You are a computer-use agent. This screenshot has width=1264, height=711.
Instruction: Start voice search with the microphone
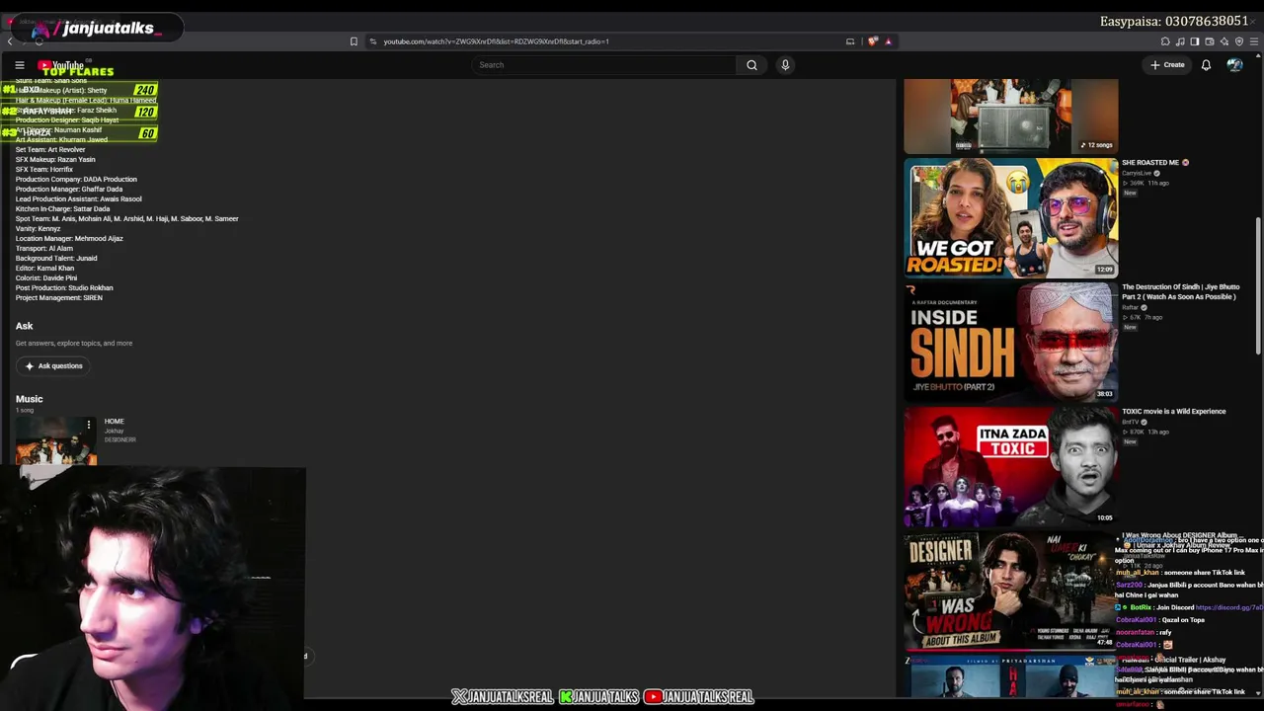click(785, 65)
